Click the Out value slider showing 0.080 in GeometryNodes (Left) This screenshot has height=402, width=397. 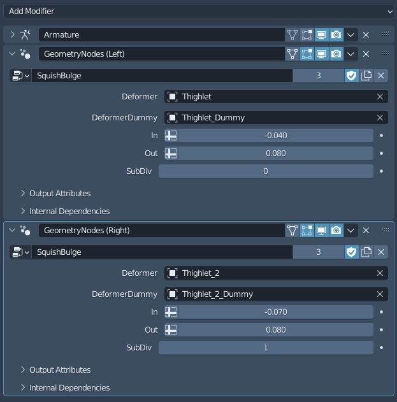point(275,153)
